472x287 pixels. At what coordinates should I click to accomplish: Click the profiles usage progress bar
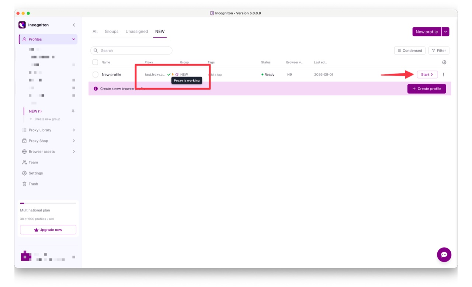point(48,203)
